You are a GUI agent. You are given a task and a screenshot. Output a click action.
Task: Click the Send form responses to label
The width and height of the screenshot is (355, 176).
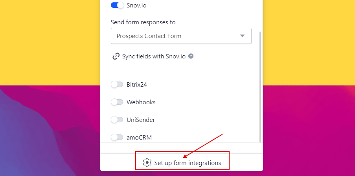click(x=143, y=22)
